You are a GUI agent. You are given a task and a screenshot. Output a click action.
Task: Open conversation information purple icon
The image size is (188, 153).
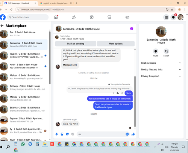coord(132,29)
